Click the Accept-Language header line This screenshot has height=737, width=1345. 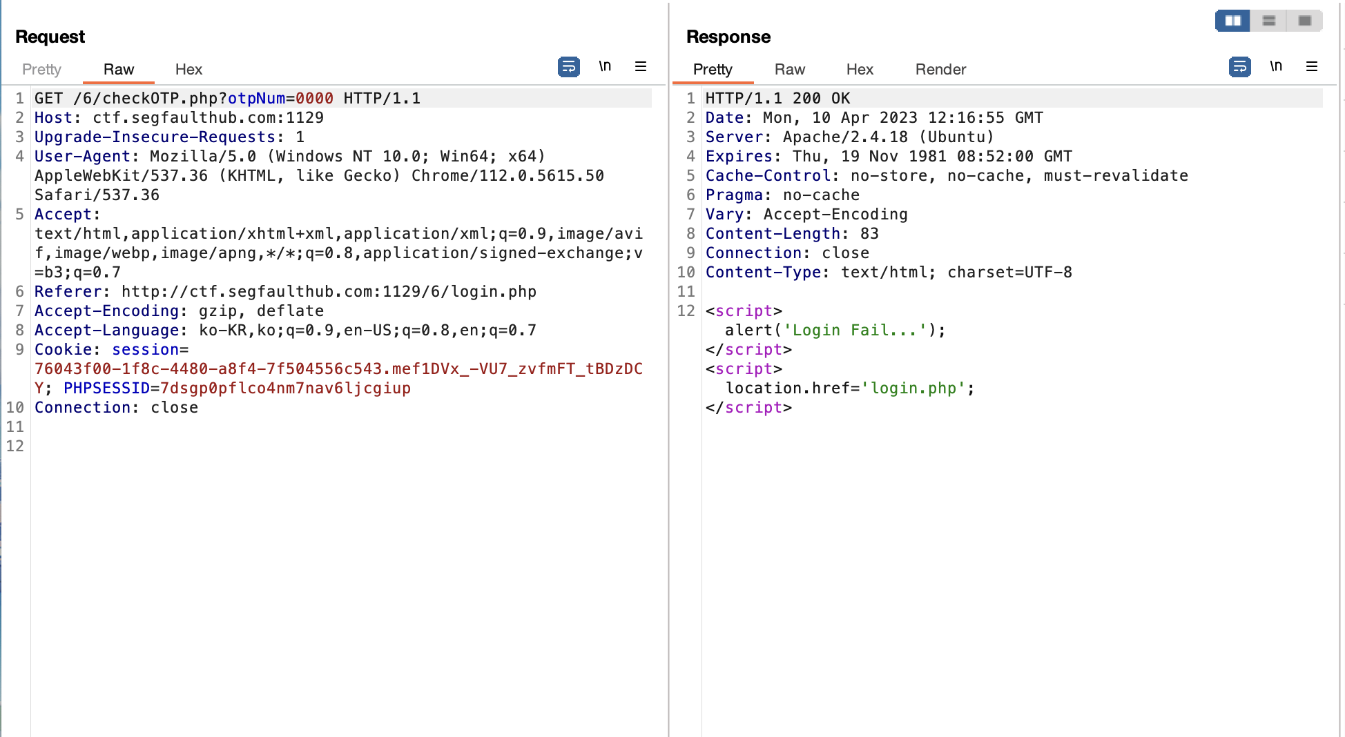tap(285, 330)
